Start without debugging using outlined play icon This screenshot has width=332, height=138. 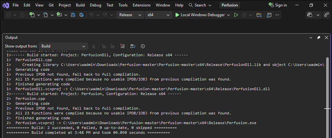point(236,15)
